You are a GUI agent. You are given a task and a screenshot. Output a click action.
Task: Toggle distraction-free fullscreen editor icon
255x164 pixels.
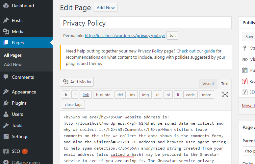tap(225, 94)
